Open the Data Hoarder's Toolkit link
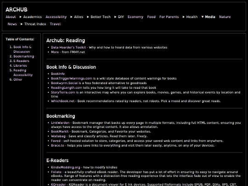Image resolution: width=248 pixels, height=186 pixels. tap(68, 47)
